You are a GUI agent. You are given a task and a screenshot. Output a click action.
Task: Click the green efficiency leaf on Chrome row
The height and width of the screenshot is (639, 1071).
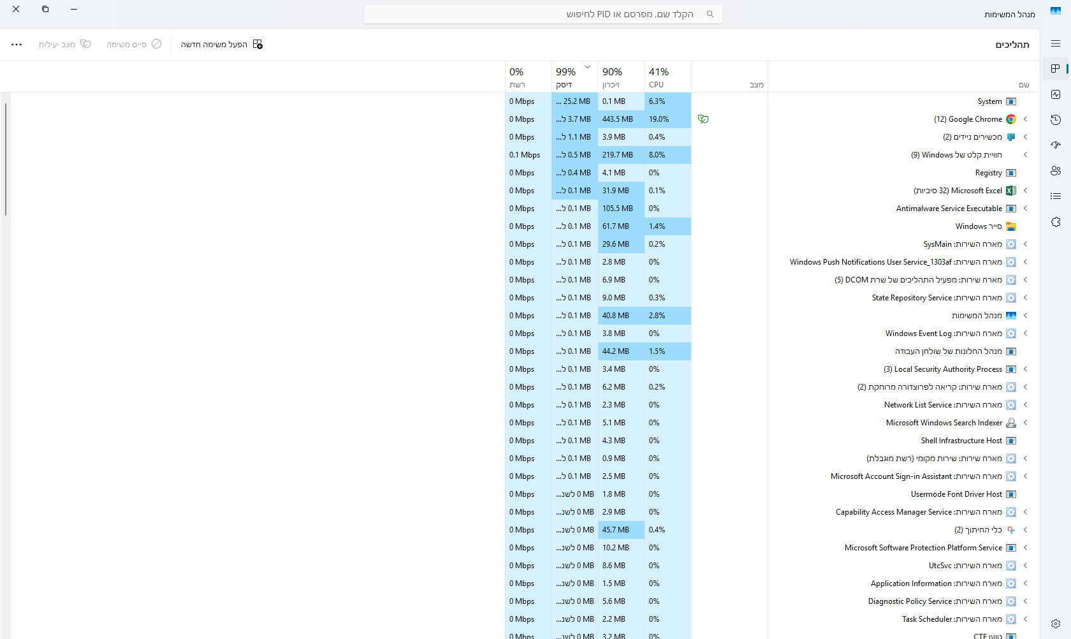[x=703, y=119]
